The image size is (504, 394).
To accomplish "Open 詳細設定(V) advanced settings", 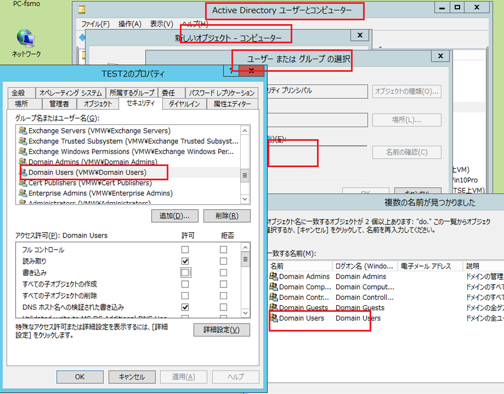I will tap(222, 329).
